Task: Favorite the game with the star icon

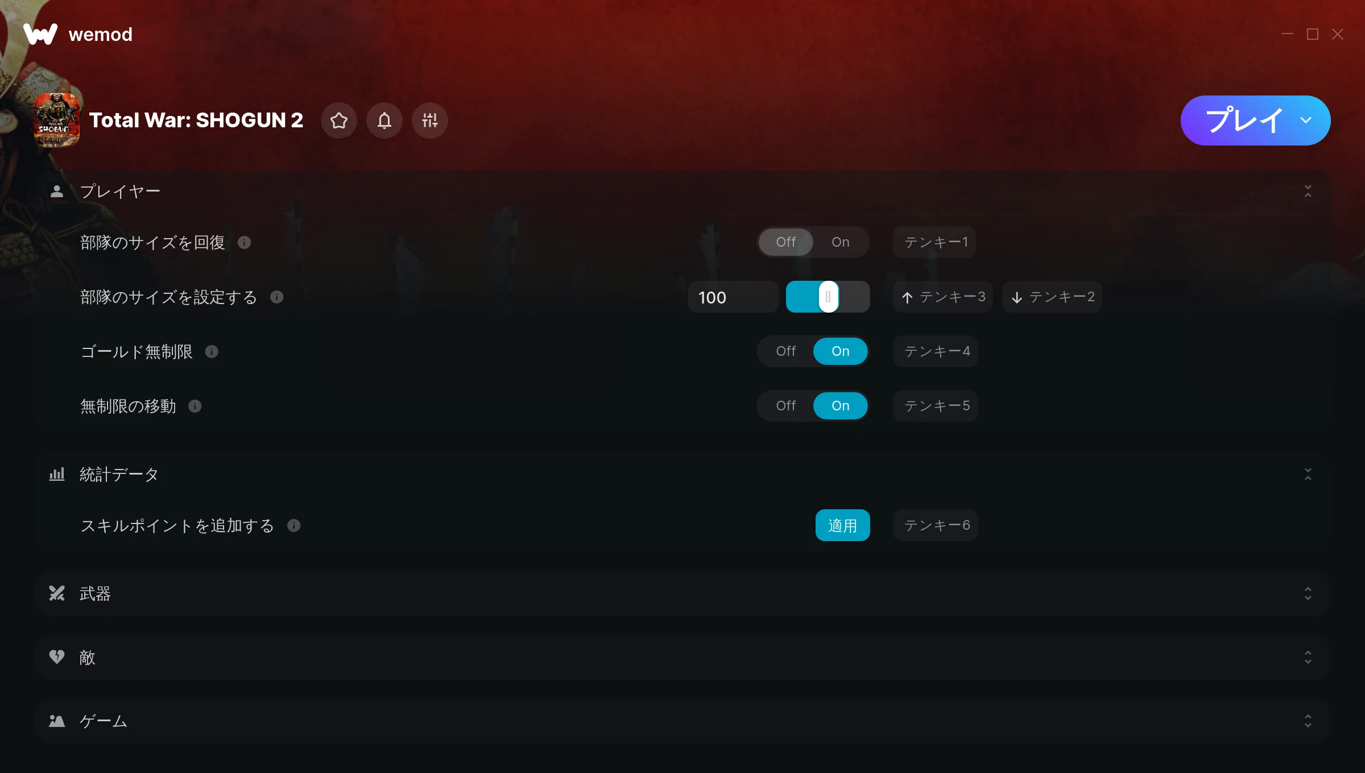Action: tap(339, 120)
